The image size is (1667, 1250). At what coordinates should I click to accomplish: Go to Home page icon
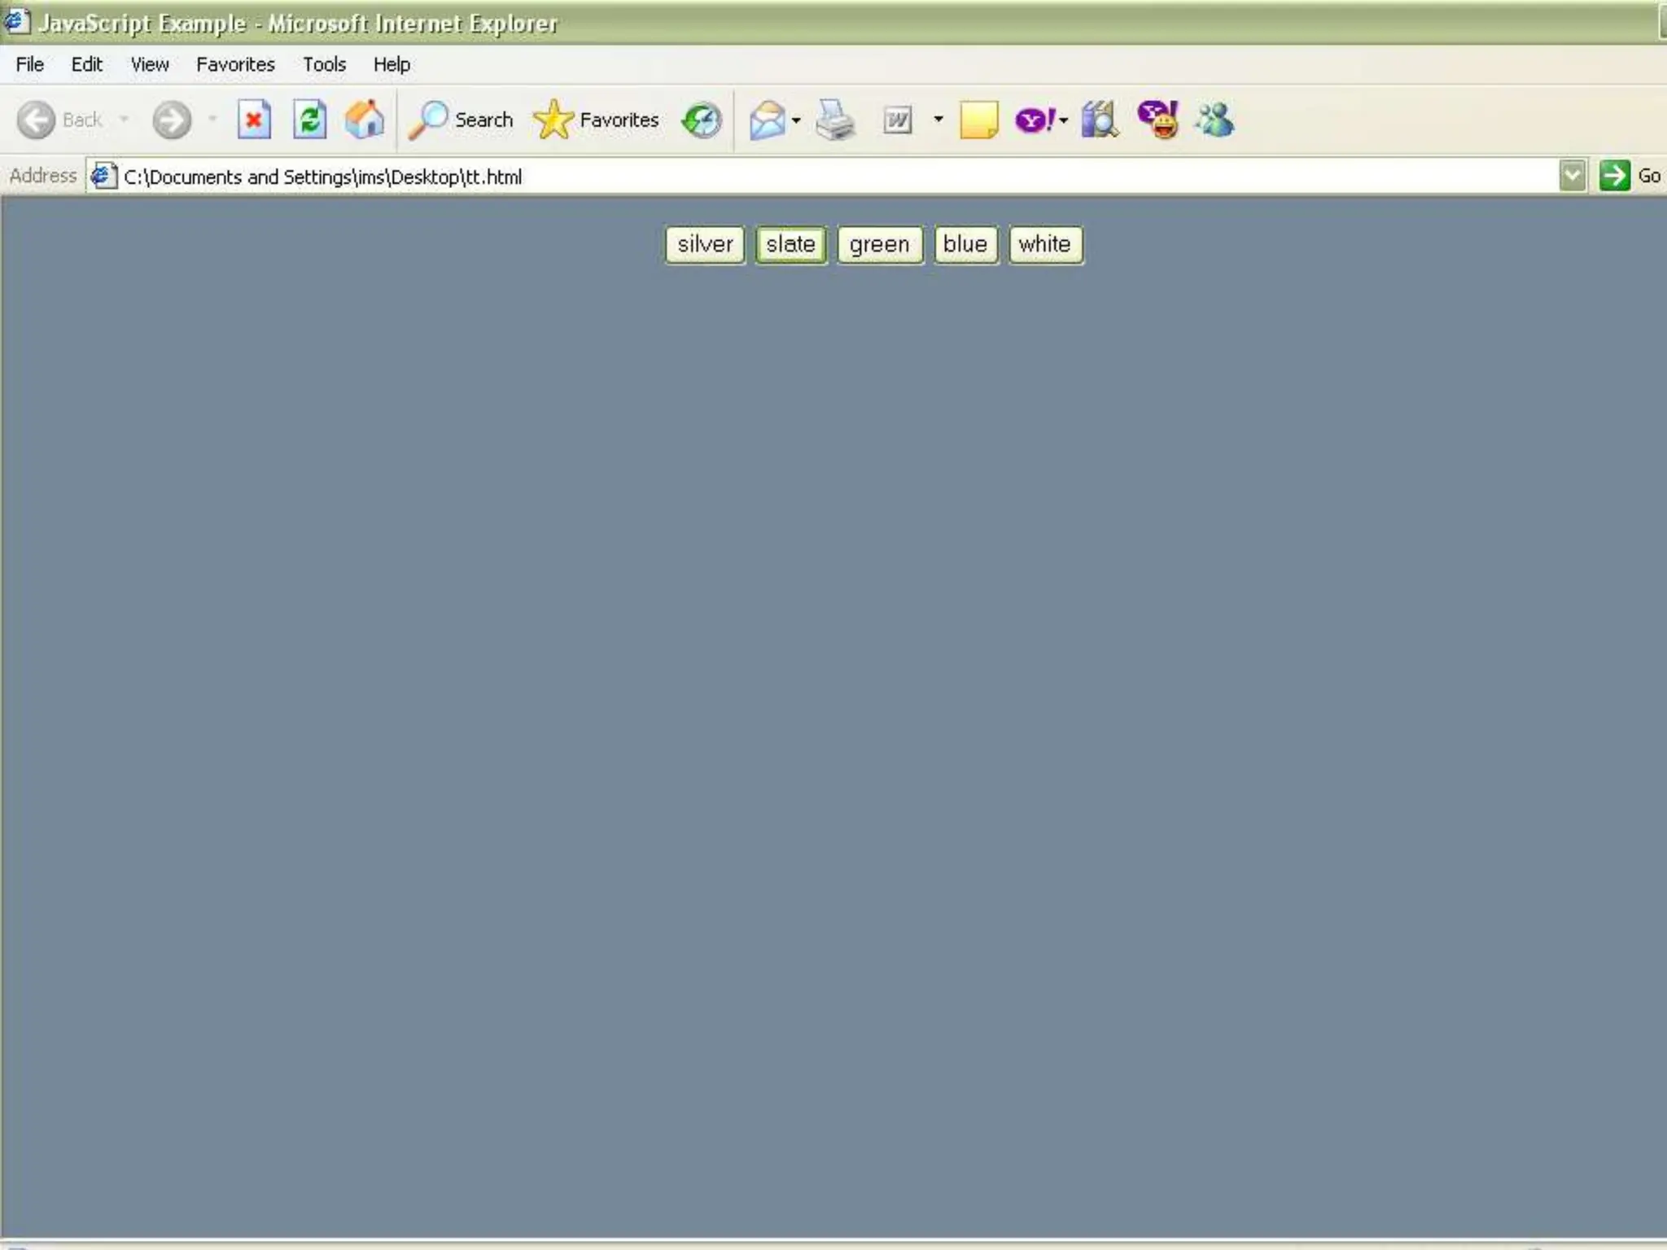coord(365,120)
